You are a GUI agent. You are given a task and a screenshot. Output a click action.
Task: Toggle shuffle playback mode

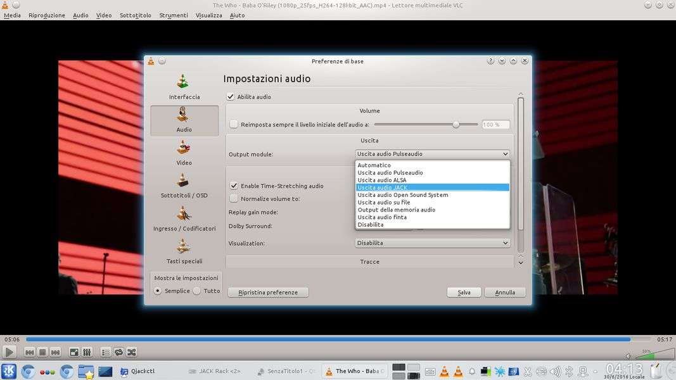coord(131,352)
